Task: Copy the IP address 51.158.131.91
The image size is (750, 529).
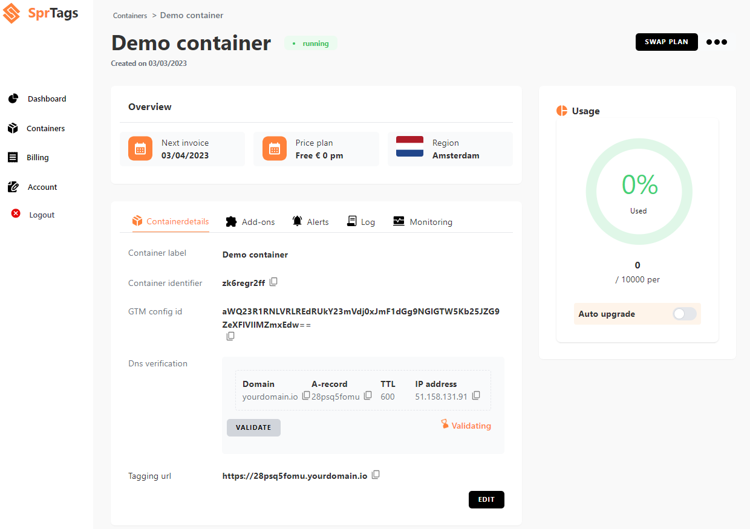Action: click(x=476, y=396)
